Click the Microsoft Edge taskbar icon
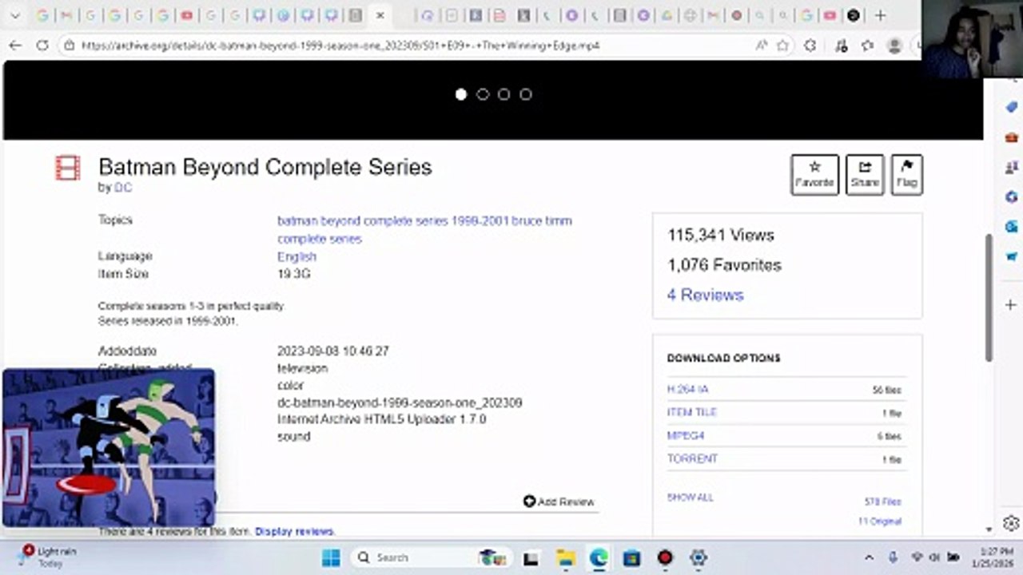Screen dimensions: 1023x575 point(599,557)
